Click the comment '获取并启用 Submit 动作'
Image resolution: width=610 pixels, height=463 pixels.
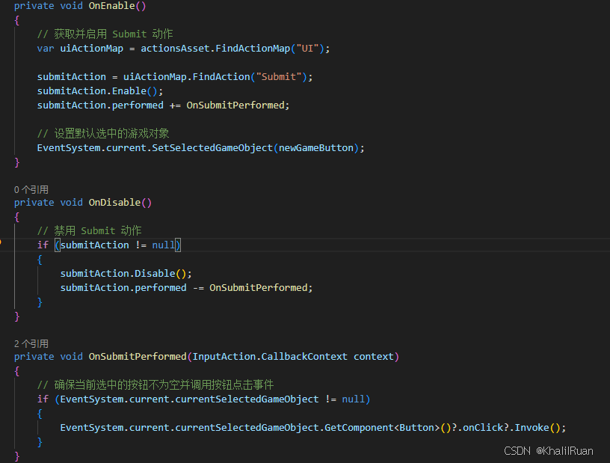click(105, 34)
